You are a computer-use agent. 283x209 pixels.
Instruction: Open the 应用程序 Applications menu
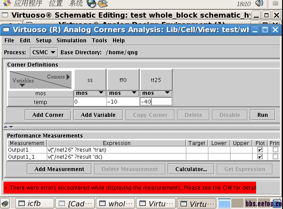coord(28,3)
